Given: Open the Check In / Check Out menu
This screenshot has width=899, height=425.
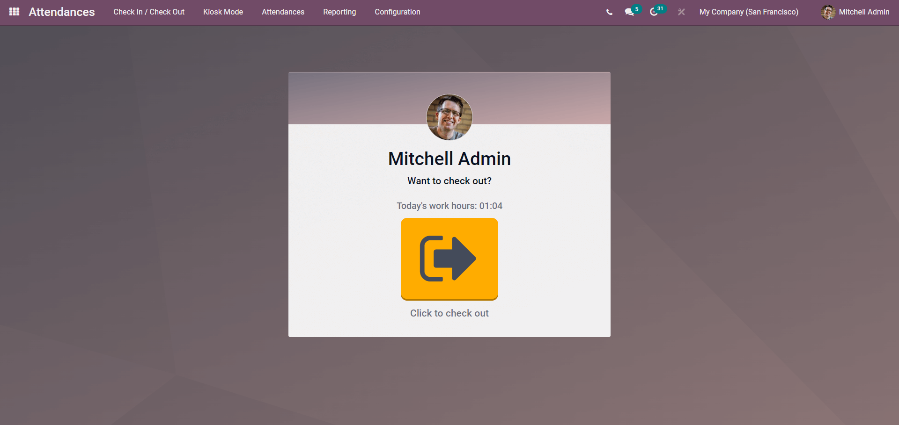Looking at the screenshot, I should (x=149, y=12).
